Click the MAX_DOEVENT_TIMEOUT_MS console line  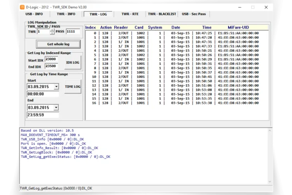tap(50, 135)
